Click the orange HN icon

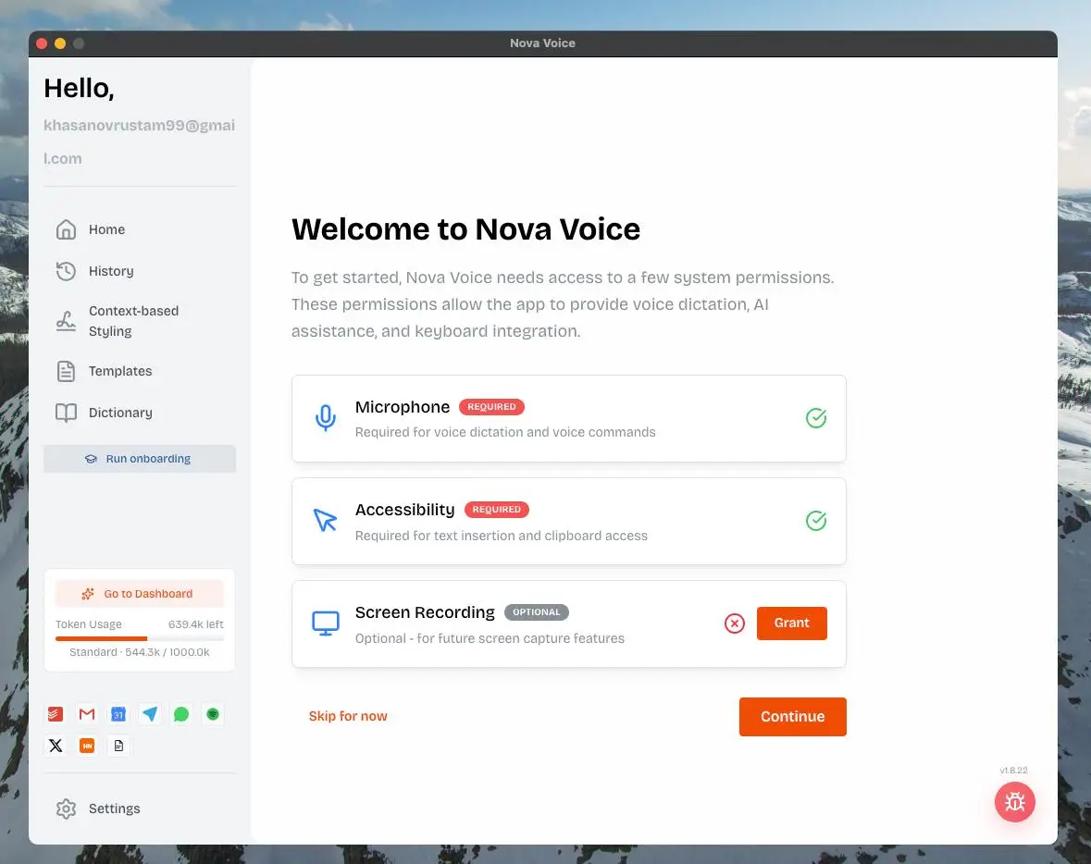click(87, 746)
